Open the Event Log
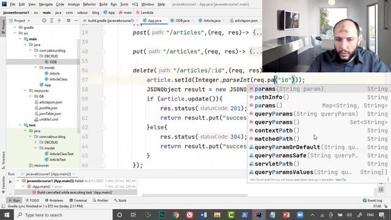Screen dimensions: 391x220 coord(372,200)
